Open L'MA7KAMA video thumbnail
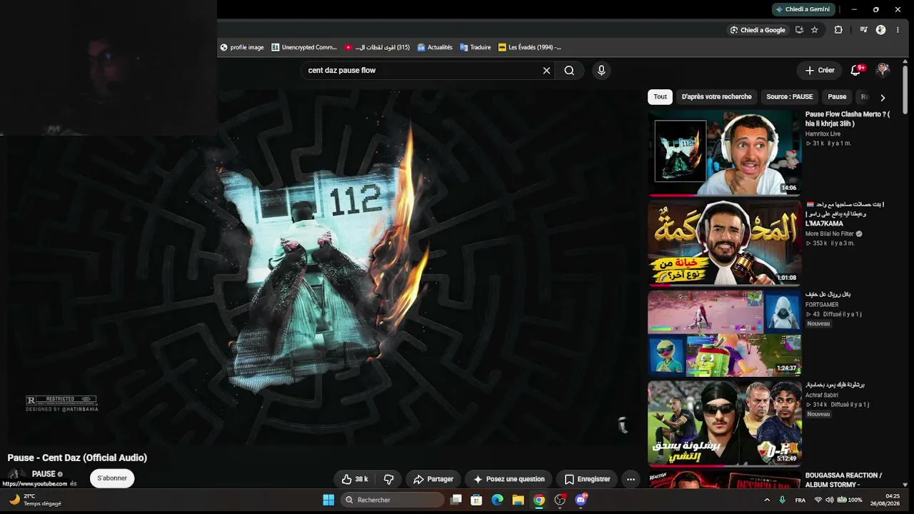914x514 pixels. (724, 243)
